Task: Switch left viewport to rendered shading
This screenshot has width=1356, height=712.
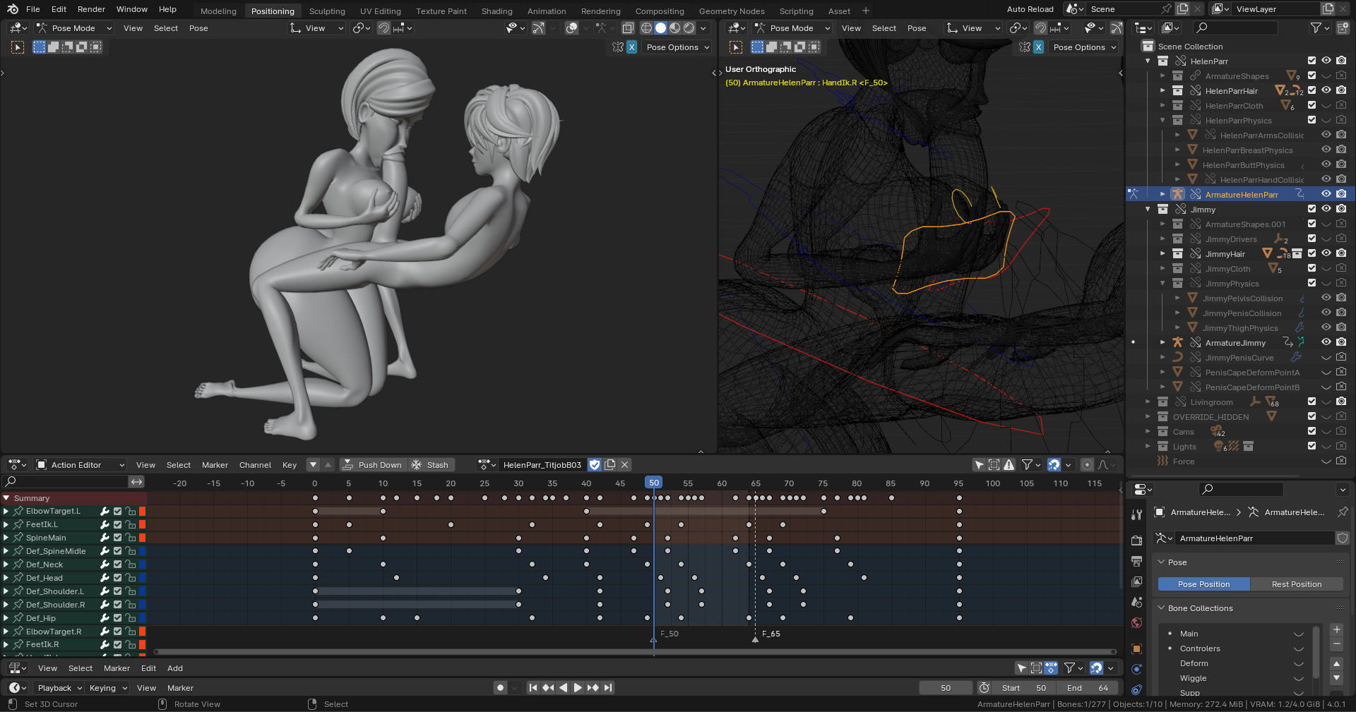Action: pos(689,28)
